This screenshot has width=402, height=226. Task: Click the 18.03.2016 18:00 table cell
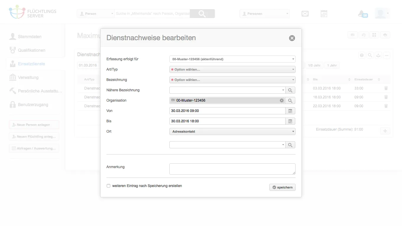pos(327,97)
